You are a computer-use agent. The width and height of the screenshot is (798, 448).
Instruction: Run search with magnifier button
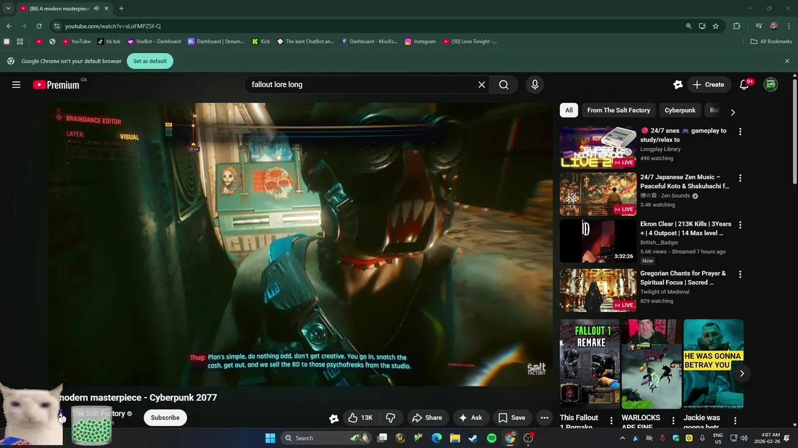click(504, 85)
